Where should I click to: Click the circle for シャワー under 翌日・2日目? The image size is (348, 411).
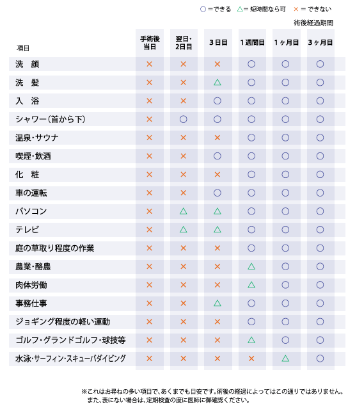[x=184, y=119]
